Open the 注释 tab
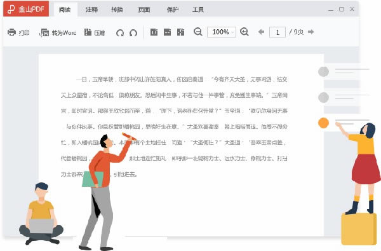Screen dimensions: 381x251 tap(91, 10)
